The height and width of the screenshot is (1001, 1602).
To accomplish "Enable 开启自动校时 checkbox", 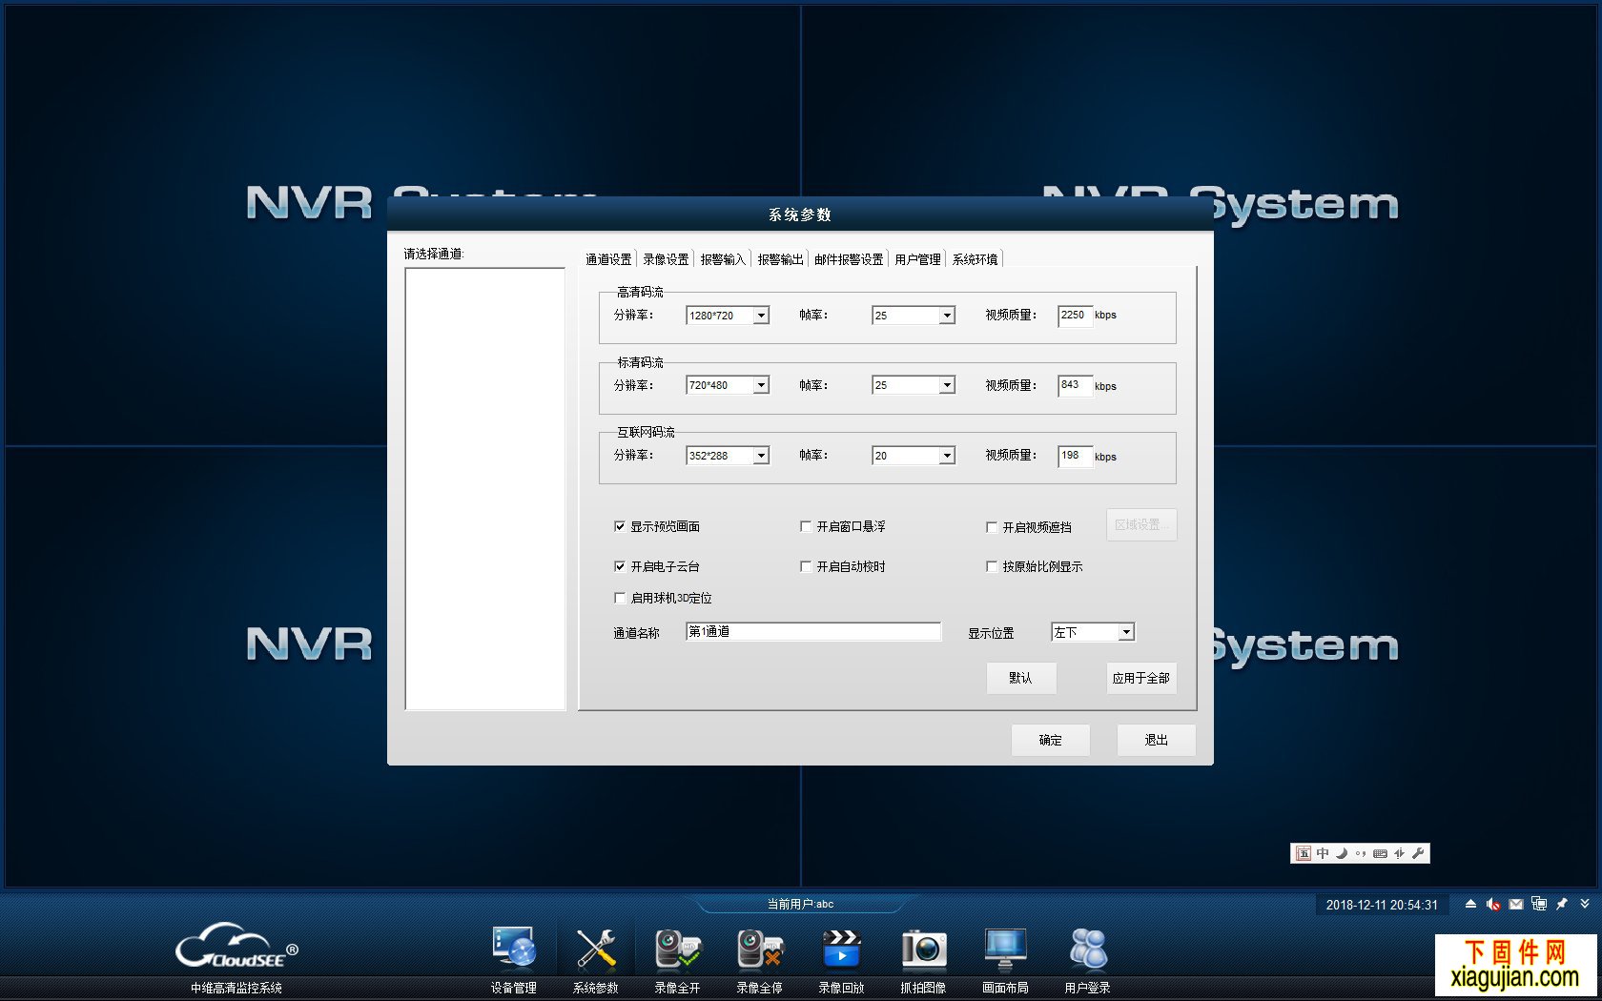I will click(x=806, y=566).
